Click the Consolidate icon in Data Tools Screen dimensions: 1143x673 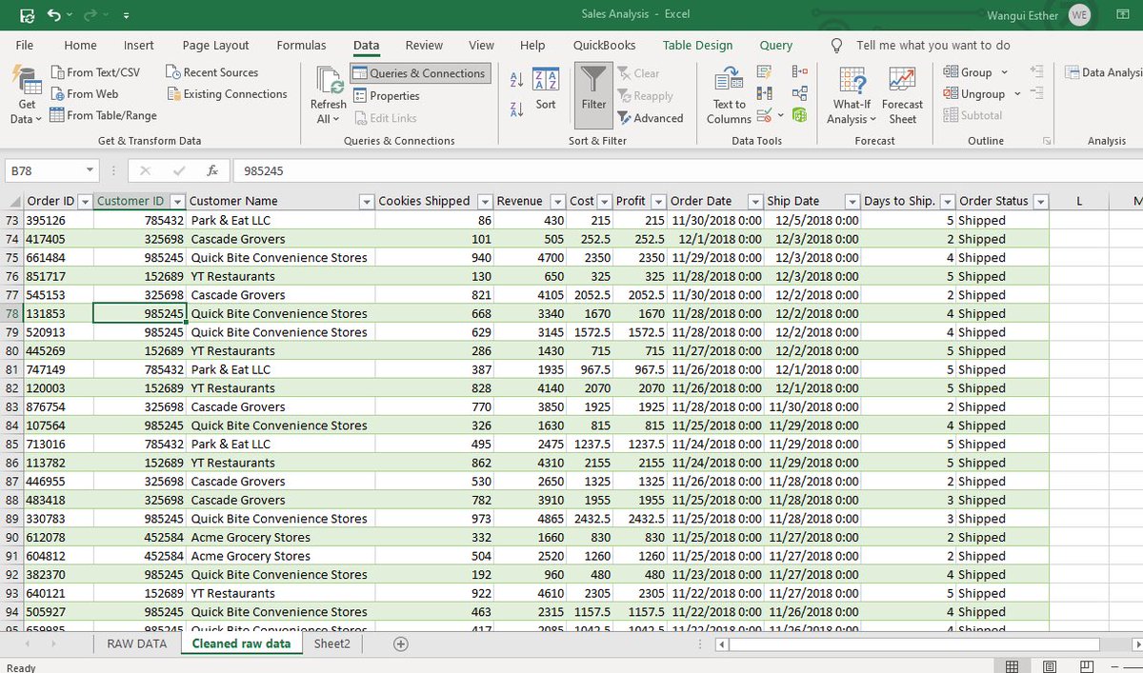coord(799,72)
